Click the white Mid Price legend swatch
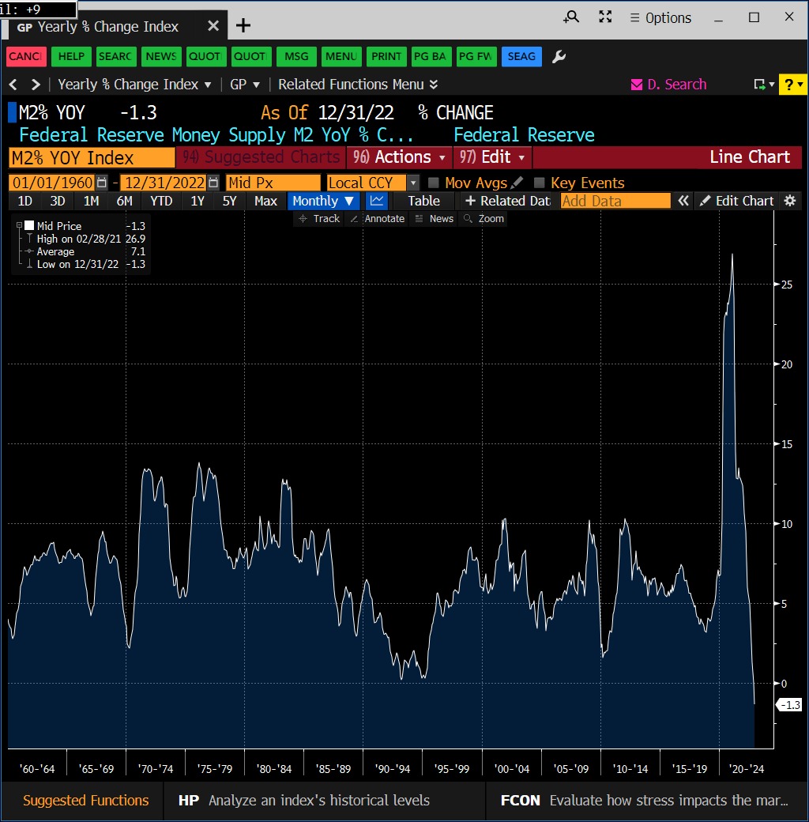The height and width of the screenshot is (822, 809). 29,225
